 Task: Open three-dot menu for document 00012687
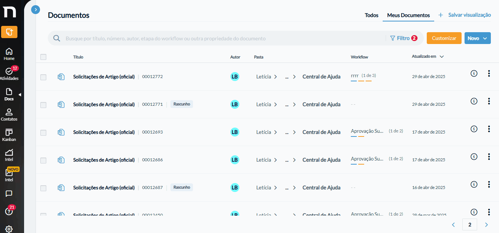click(489, 184)
